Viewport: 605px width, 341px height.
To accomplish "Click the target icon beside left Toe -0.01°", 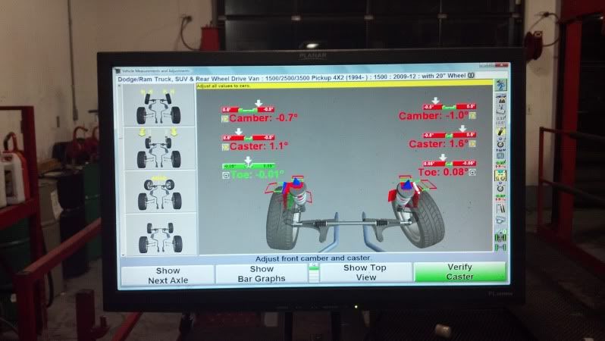I will [226, 176].
